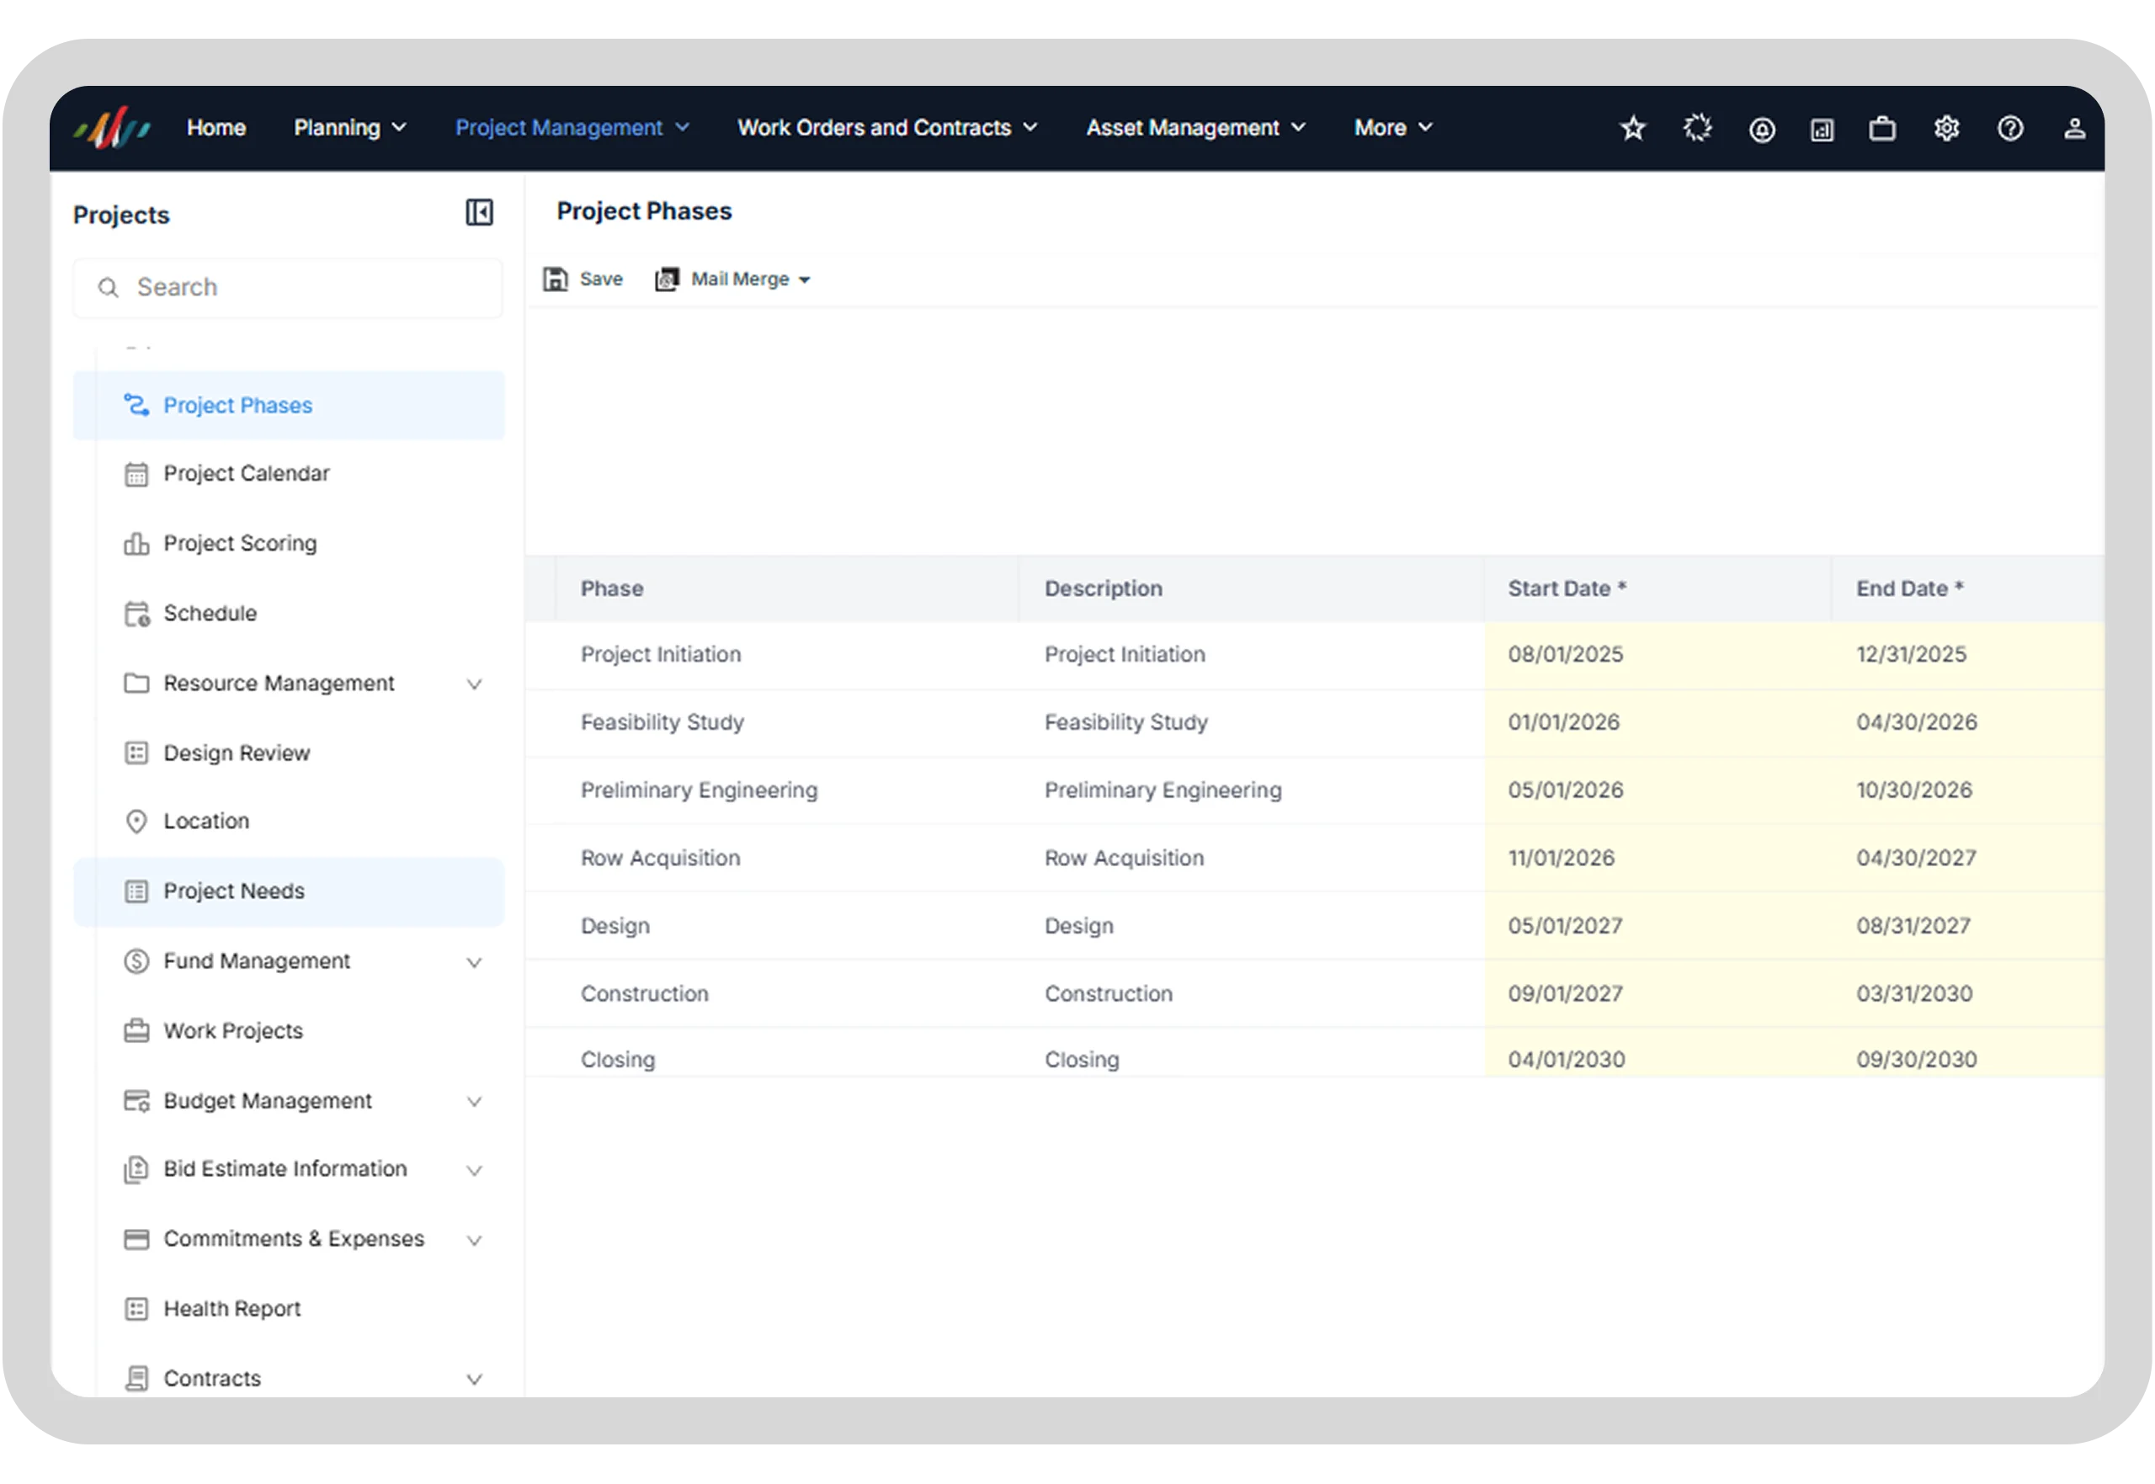This screenshot has width=2155, height=1484.
Task: Click the Fund Management dollar icon
Action: point(136,961)
